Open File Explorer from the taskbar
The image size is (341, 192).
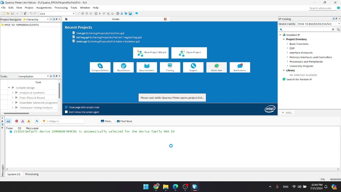click(x=165, y=187)
